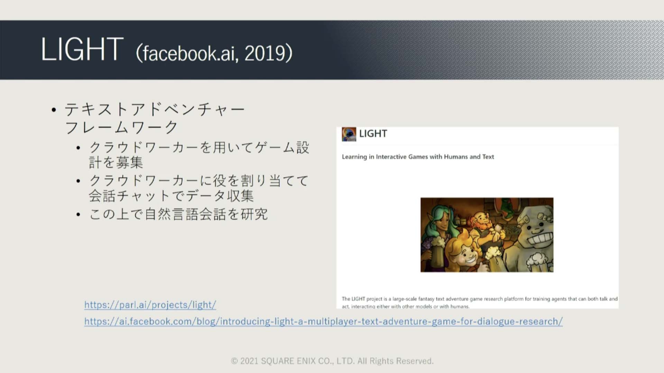The image size is (664, 373).
Task: Click 'Learning in Interactive Games with Humans and Text'
Action: point(418,157)
